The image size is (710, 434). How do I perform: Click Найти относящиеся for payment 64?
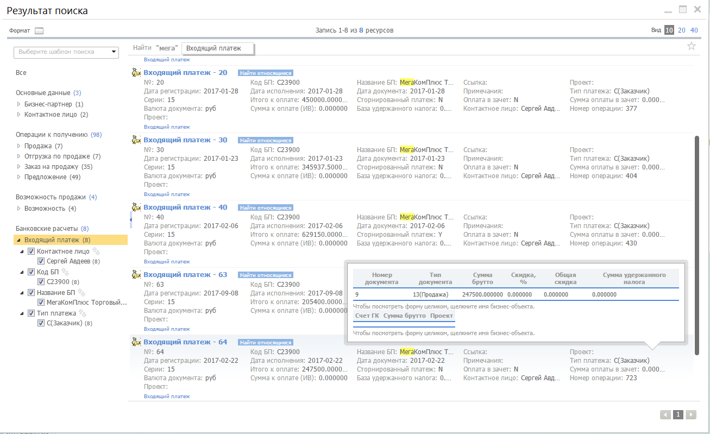(x=265, y=343)
